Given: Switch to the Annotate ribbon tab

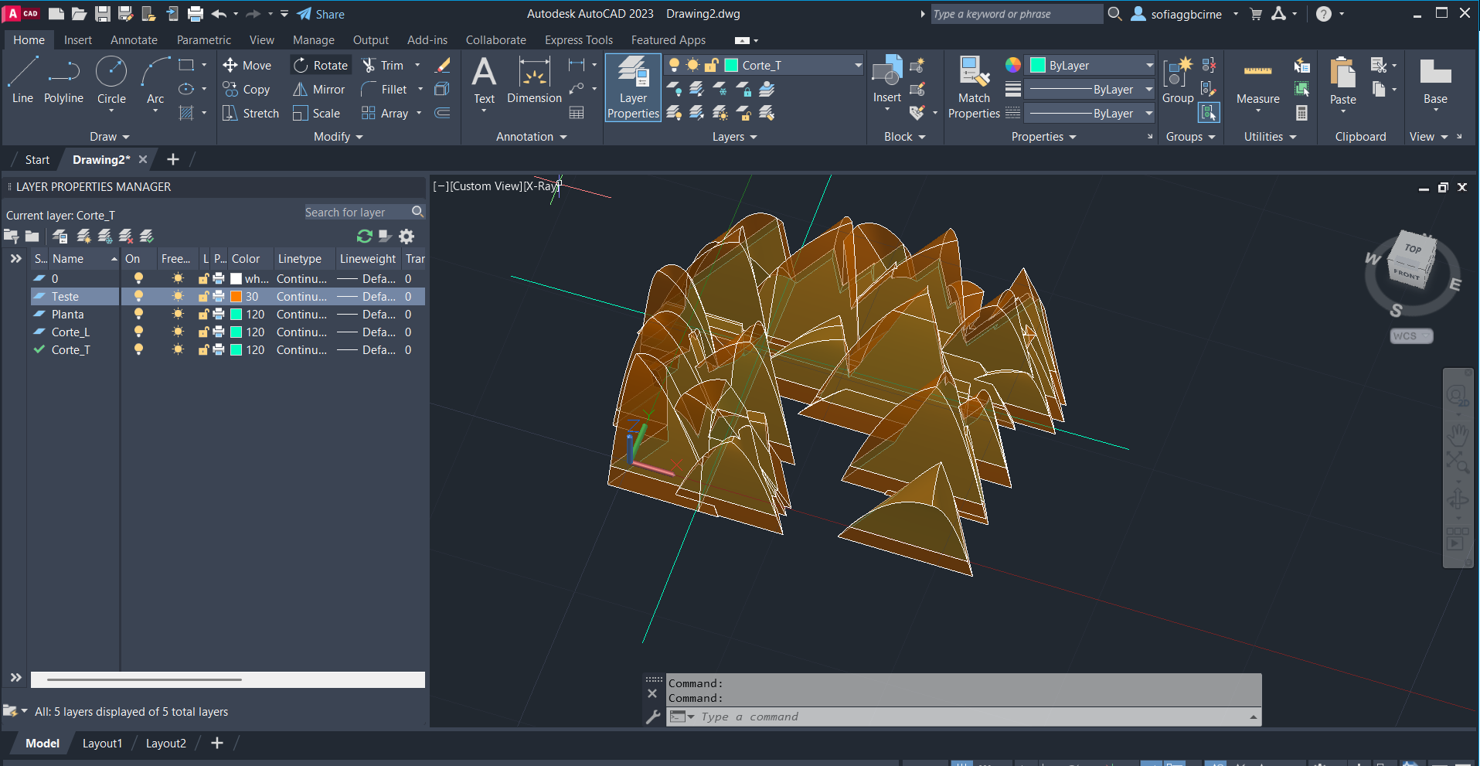Looking at the screenshot, I should click(134, 40).
